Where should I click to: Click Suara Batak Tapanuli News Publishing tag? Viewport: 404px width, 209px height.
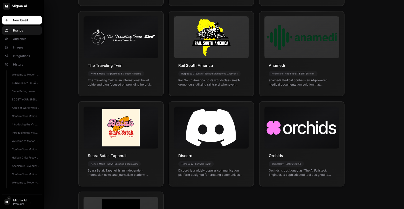114,164
